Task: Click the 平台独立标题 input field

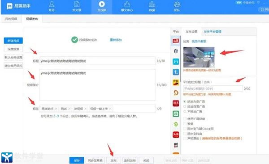Action: [x=213, y=89]
